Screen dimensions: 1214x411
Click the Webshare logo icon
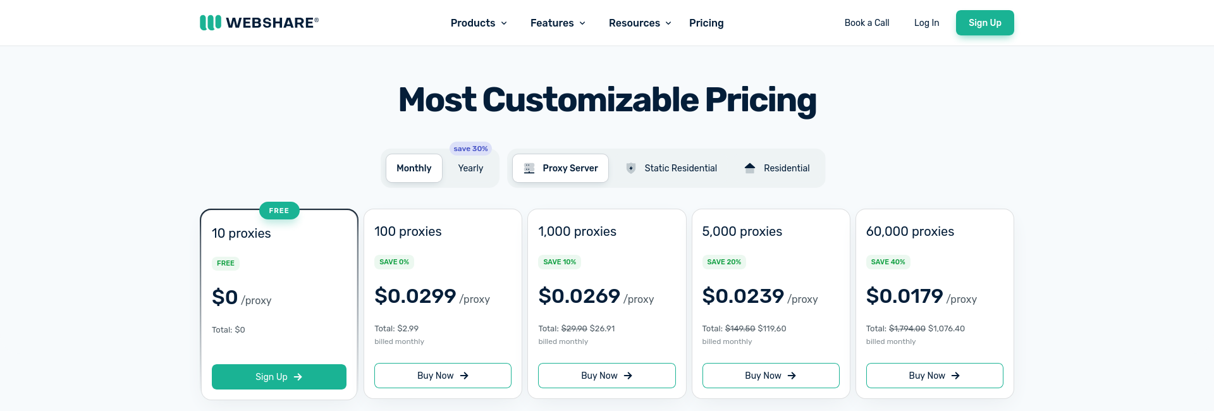coord(211,23)
